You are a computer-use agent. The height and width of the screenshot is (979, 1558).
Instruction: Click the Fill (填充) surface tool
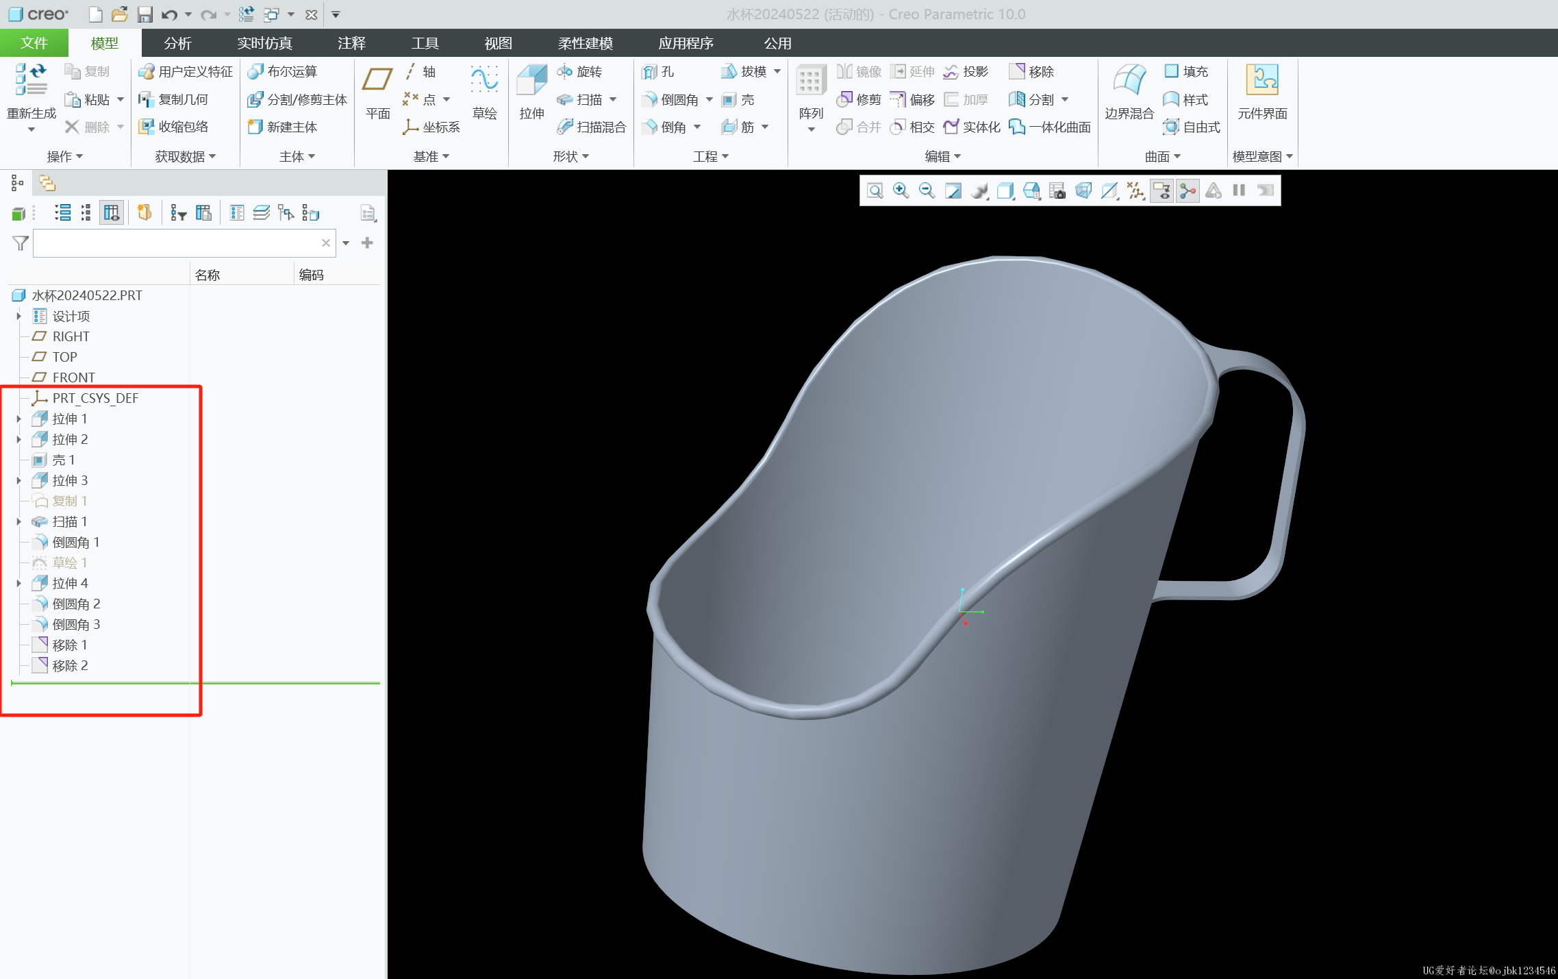point(1186,72)
